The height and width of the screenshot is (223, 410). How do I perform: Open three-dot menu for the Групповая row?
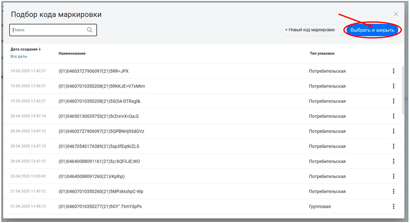(x=393, y=207)
